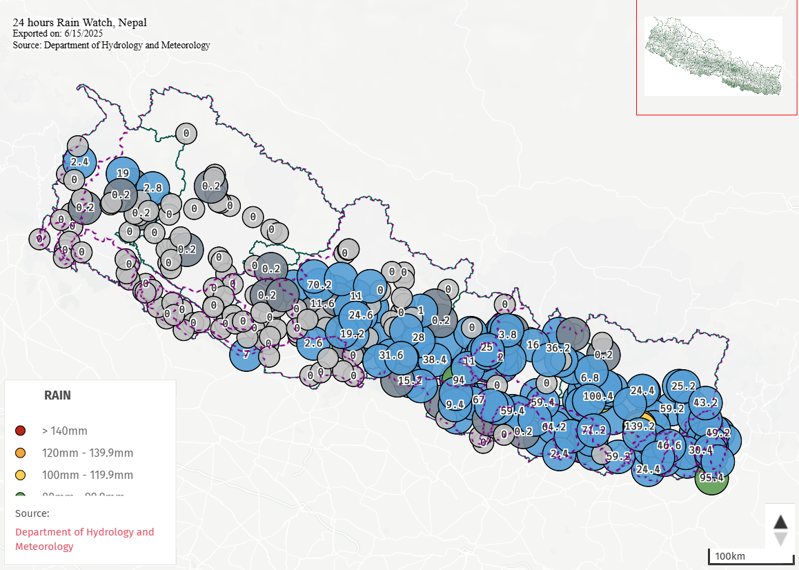
Task: Click the 100.4 rainfall station marker
Action: 598,396
